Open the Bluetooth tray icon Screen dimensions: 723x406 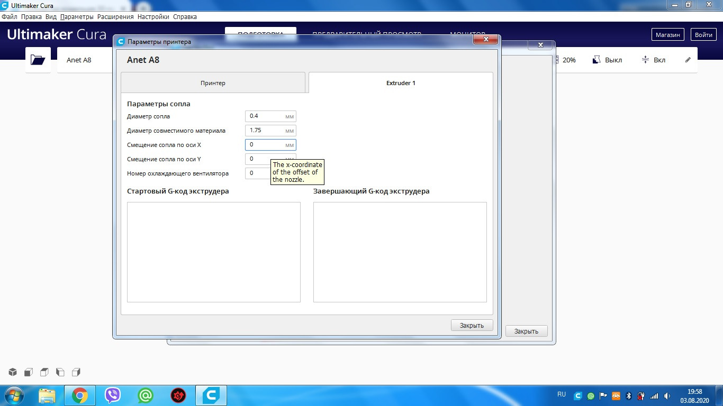pos(629,395)
